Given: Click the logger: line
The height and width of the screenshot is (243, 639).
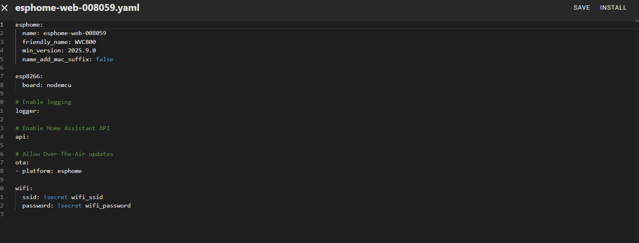Looking at the screenshot, I should click(27, 111).
